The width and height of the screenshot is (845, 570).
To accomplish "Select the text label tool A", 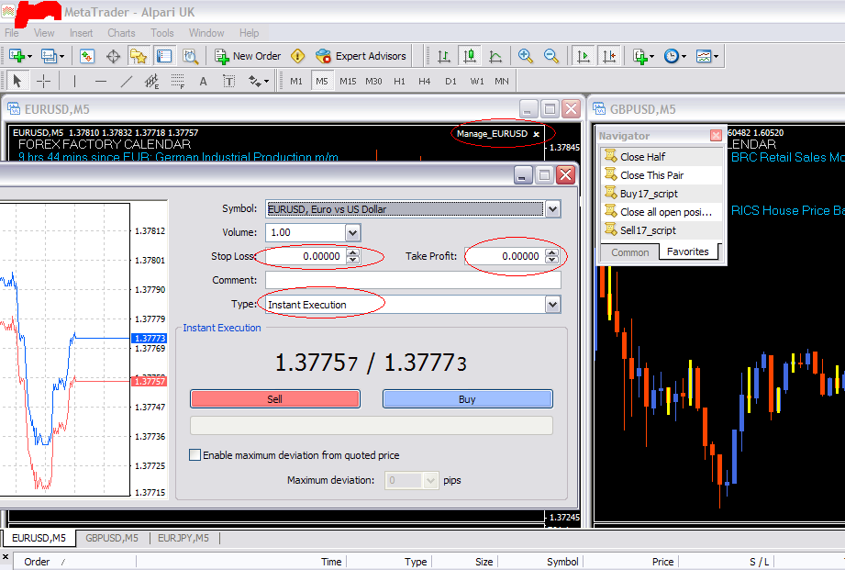I will [x=203, y=82].
